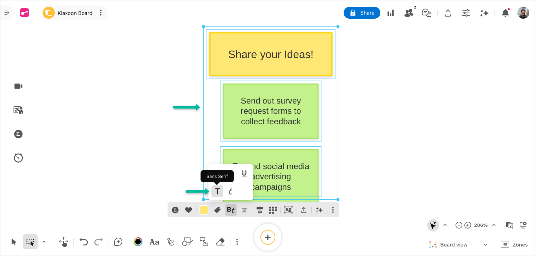The width and height of the screenshot is (535, 256).
Task: Choose the handwritten t font option
Action: click(230, 191)
